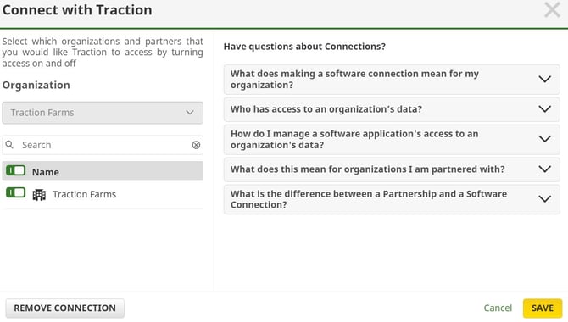Open the Traction Farms organization dropdown

[103, 113]
